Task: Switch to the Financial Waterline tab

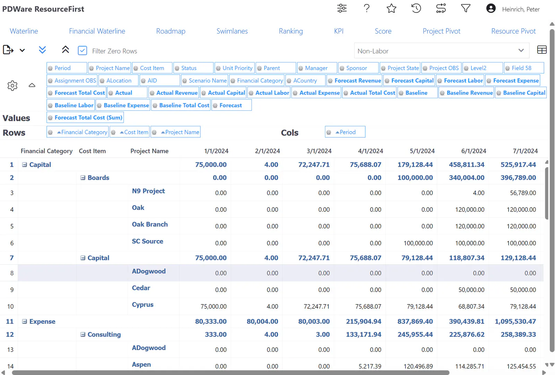Action: (97, 31)
